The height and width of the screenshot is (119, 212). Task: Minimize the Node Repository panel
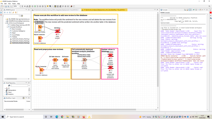pyautogui.click(x=26, y=83)
